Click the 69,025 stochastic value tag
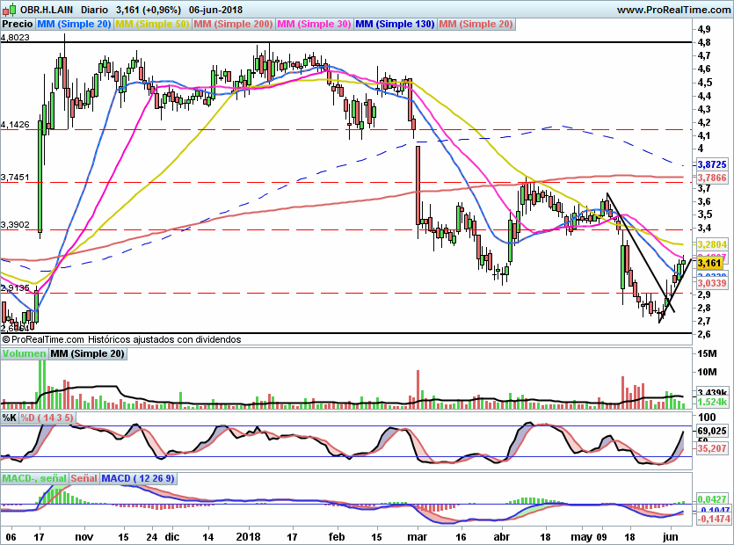This screenshot has height=545, width=734. (712, 431)
